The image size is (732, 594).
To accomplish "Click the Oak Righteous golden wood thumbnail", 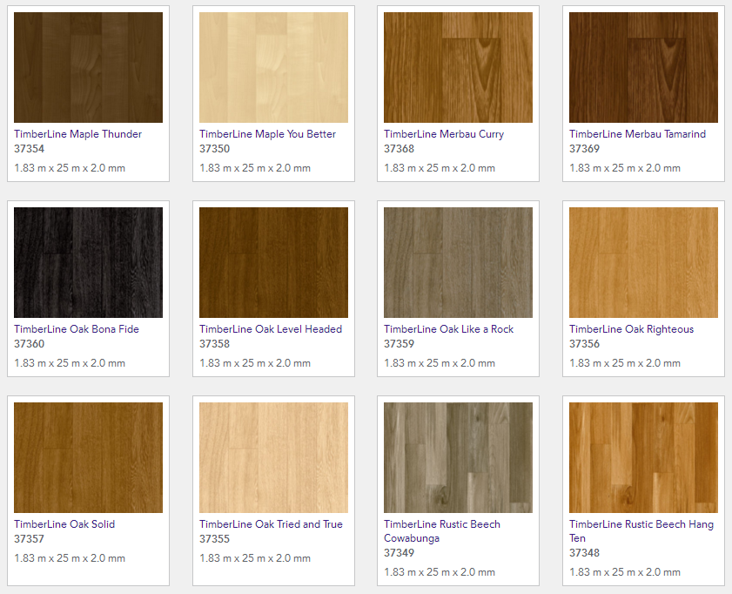I will click(x=643, y=262).
